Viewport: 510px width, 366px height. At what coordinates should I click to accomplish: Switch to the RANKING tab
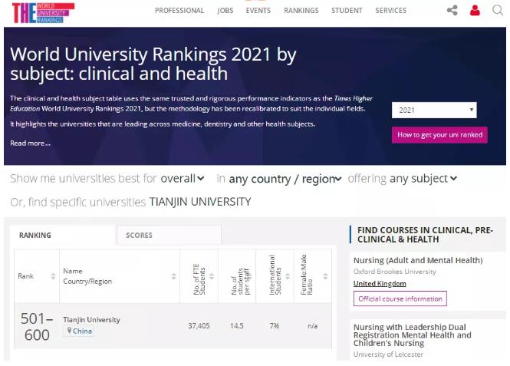coord(63,235)
